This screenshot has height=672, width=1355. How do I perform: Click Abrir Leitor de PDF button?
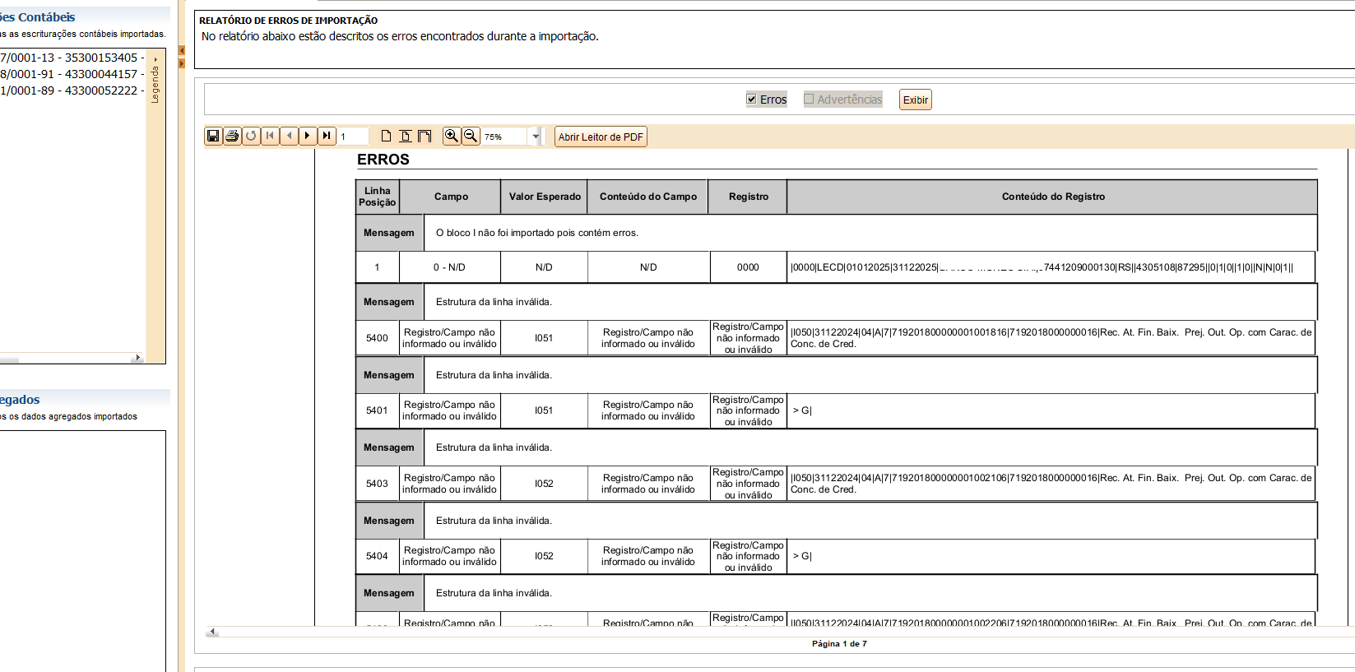[x=601, y=137]
